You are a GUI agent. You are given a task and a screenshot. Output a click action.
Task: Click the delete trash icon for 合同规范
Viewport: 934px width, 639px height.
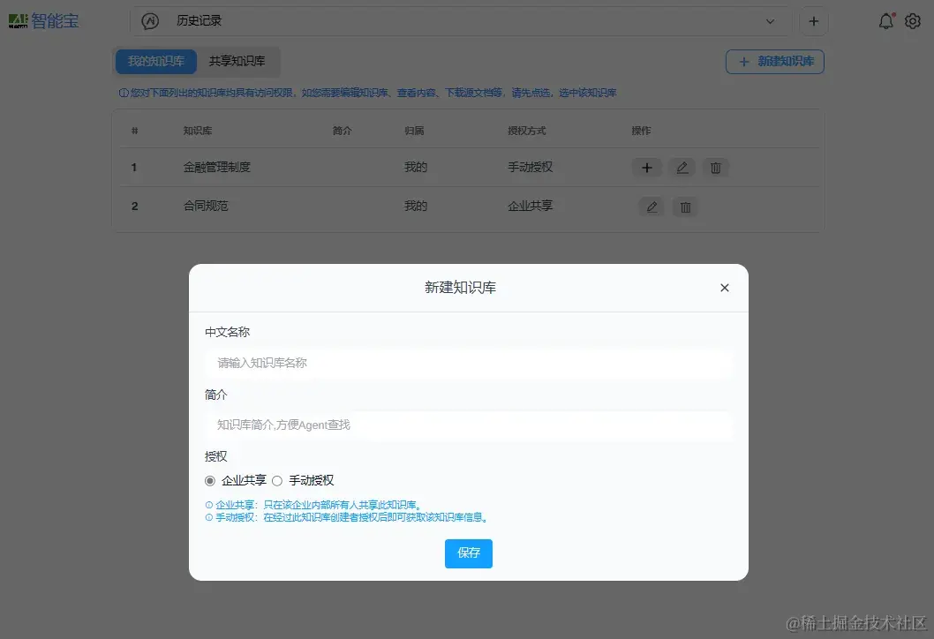pos(685,207)
